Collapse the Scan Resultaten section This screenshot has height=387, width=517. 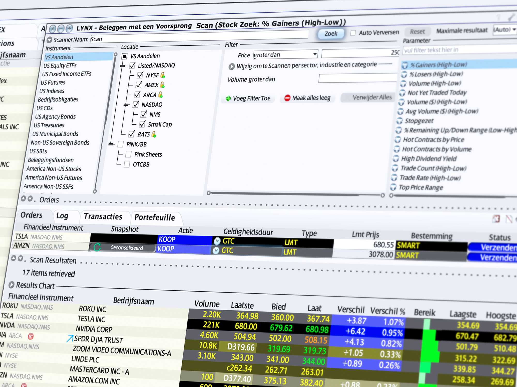point(13,258)
